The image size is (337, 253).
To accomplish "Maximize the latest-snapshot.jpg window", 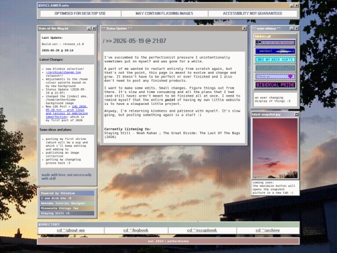I will [296, 114].
